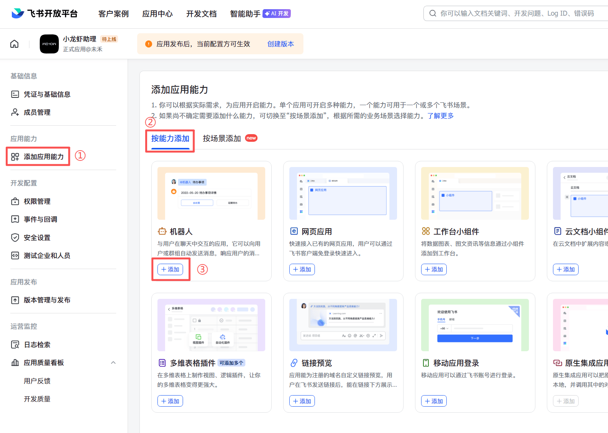
Task: Click the 工作台小组件 preview thumbnail
Action: 475,193
